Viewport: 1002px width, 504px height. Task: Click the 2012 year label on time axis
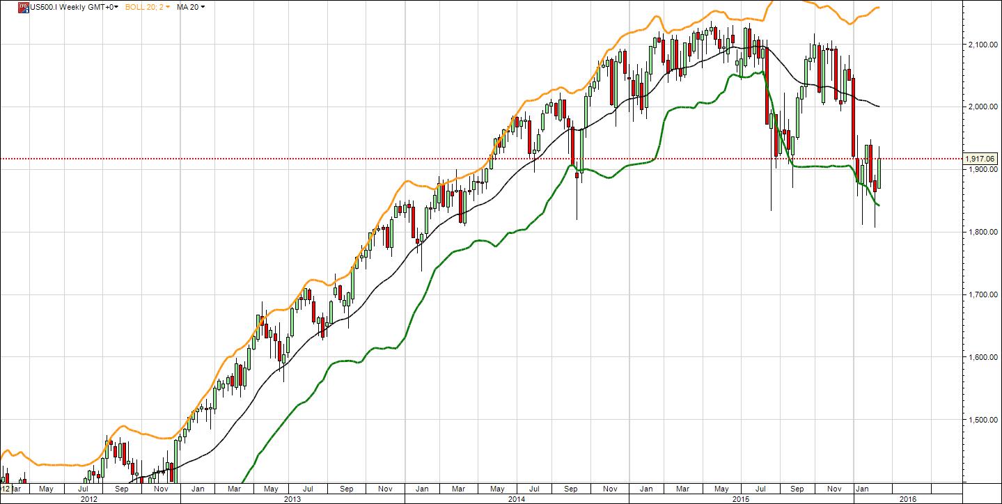click(89, 498)
